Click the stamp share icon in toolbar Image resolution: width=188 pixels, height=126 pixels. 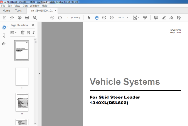pos(179,18)
